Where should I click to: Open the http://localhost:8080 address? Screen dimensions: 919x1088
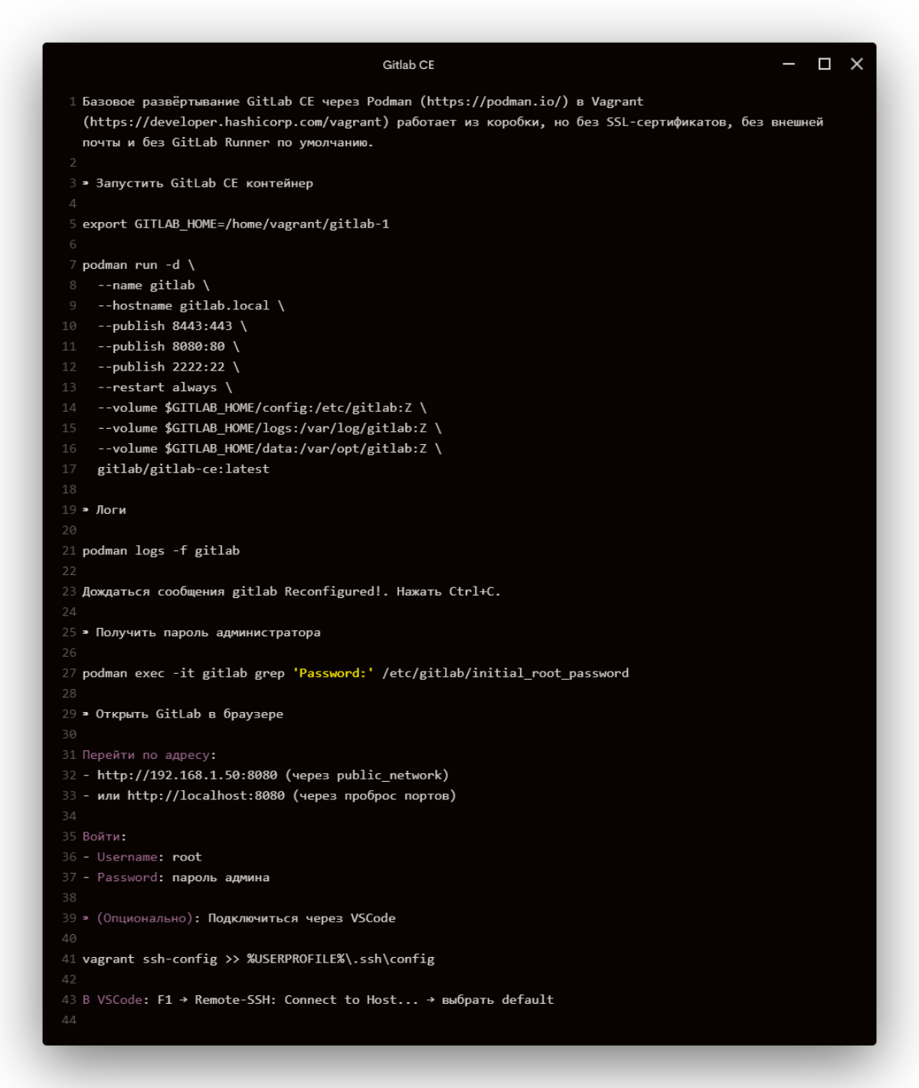pos(205,796)
